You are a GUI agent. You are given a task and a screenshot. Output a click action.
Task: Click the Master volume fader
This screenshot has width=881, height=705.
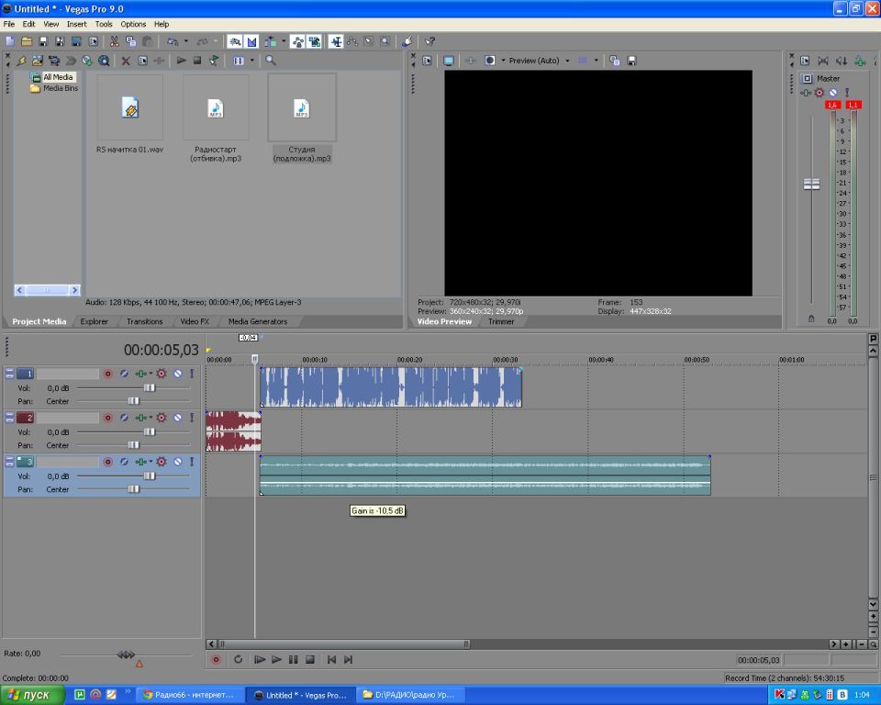click(x=811, y=185)
